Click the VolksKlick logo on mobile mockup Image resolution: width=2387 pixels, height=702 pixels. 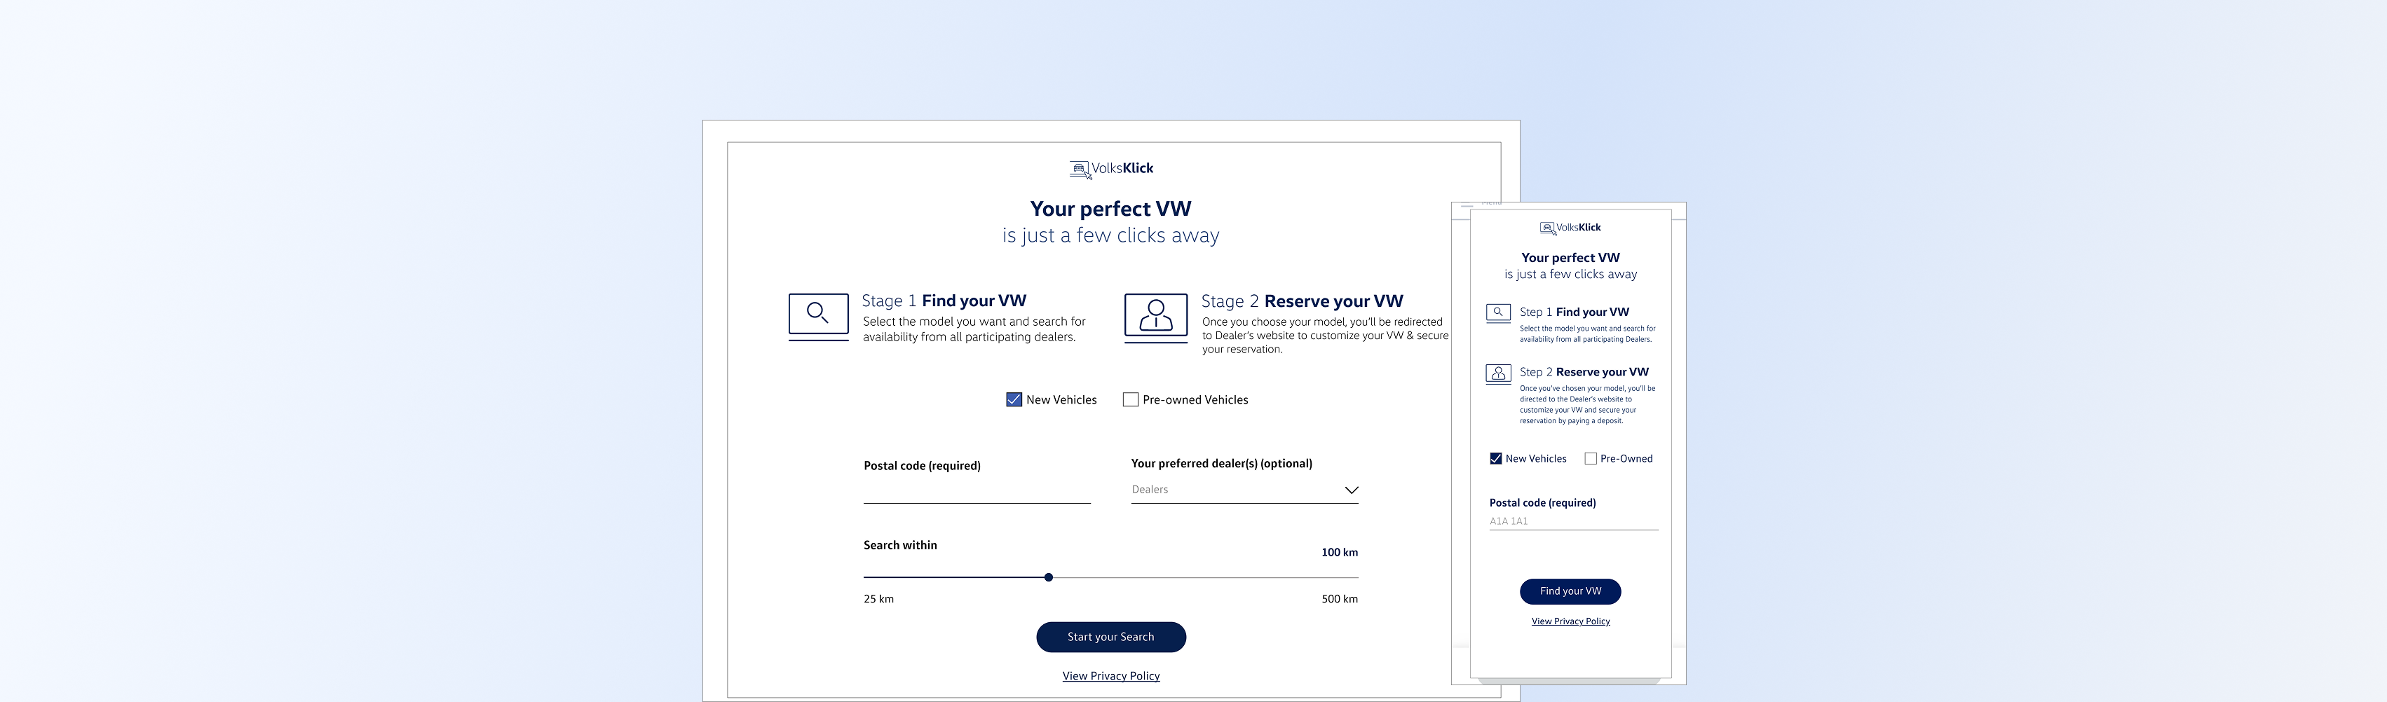click(1570, 228)
